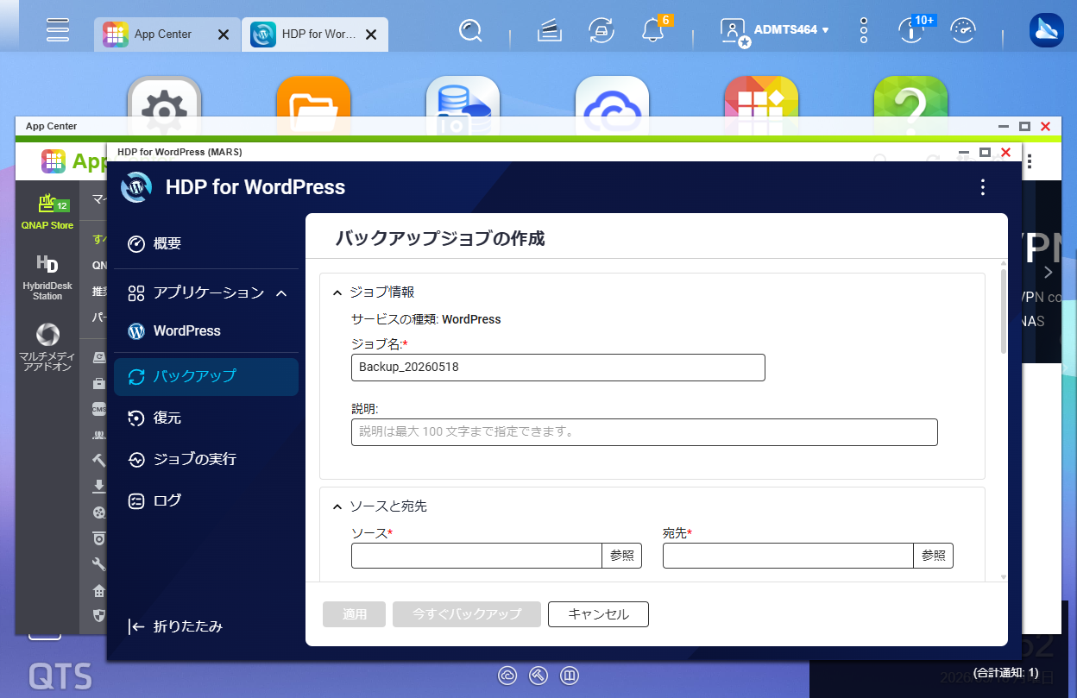Click QuLog desktop footer icon (hammer)
The image size is (1077, 698).
point(538,675)
